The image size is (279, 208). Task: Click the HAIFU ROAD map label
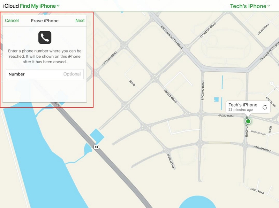point(257,191)
